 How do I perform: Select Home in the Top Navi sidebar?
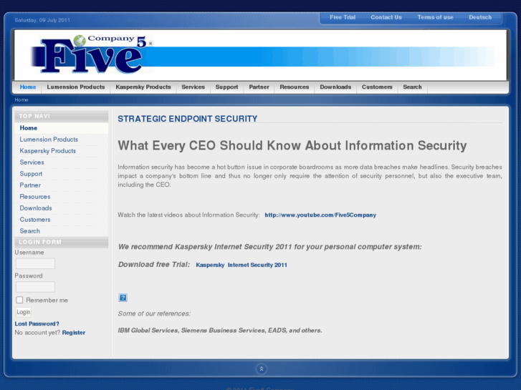click(x=62, y=128)
